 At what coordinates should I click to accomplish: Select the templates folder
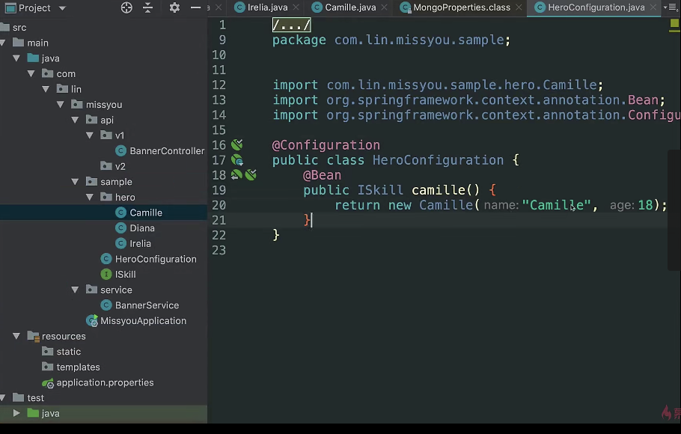coord(78,367)
